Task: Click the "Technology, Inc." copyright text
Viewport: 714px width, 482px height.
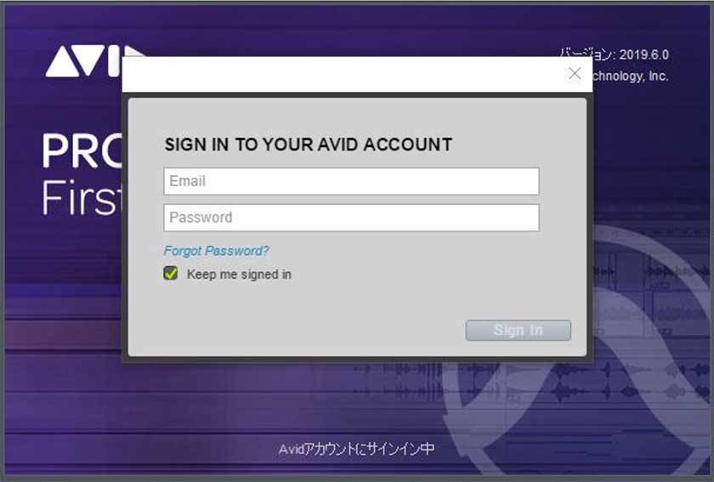Action: click(631, 76)
